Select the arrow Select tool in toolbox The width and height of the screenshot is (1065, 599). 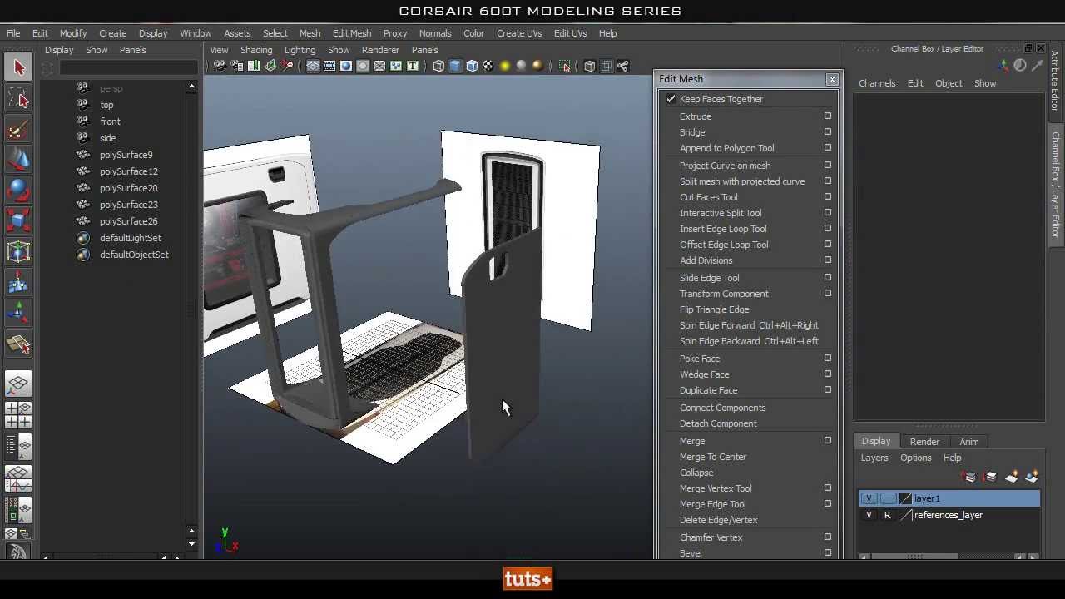18,68
